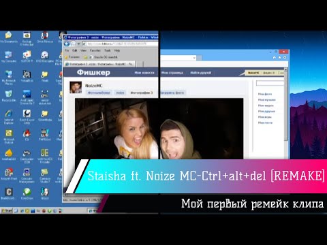The image size is (327, 245).
Task: Open the Favorites menu in the old browser
Action: click(x=95, y=50)
